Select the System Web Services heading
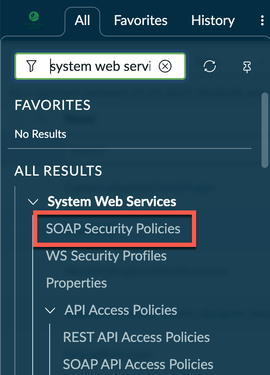Screen dimensions: 270x375 tap(112, 201)
